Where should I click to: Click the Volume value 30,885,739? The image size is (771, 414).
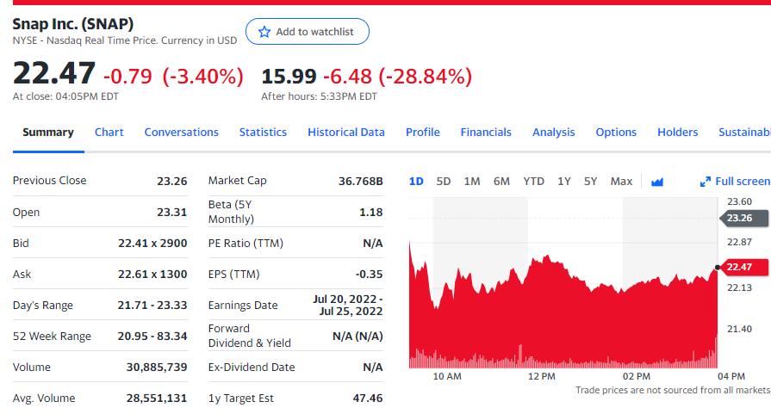[x=157, y=367]
